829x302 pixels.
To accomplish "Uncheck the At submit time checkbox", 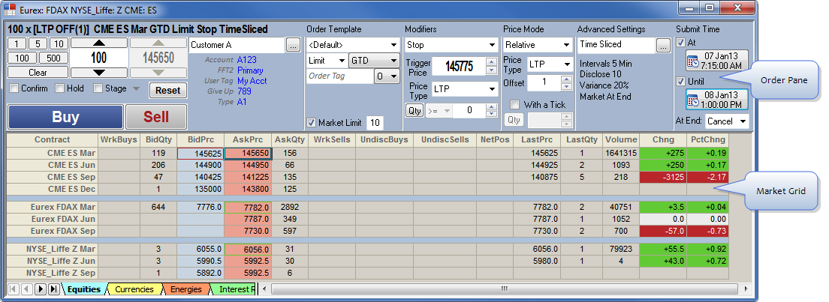I will click(680, 42).
